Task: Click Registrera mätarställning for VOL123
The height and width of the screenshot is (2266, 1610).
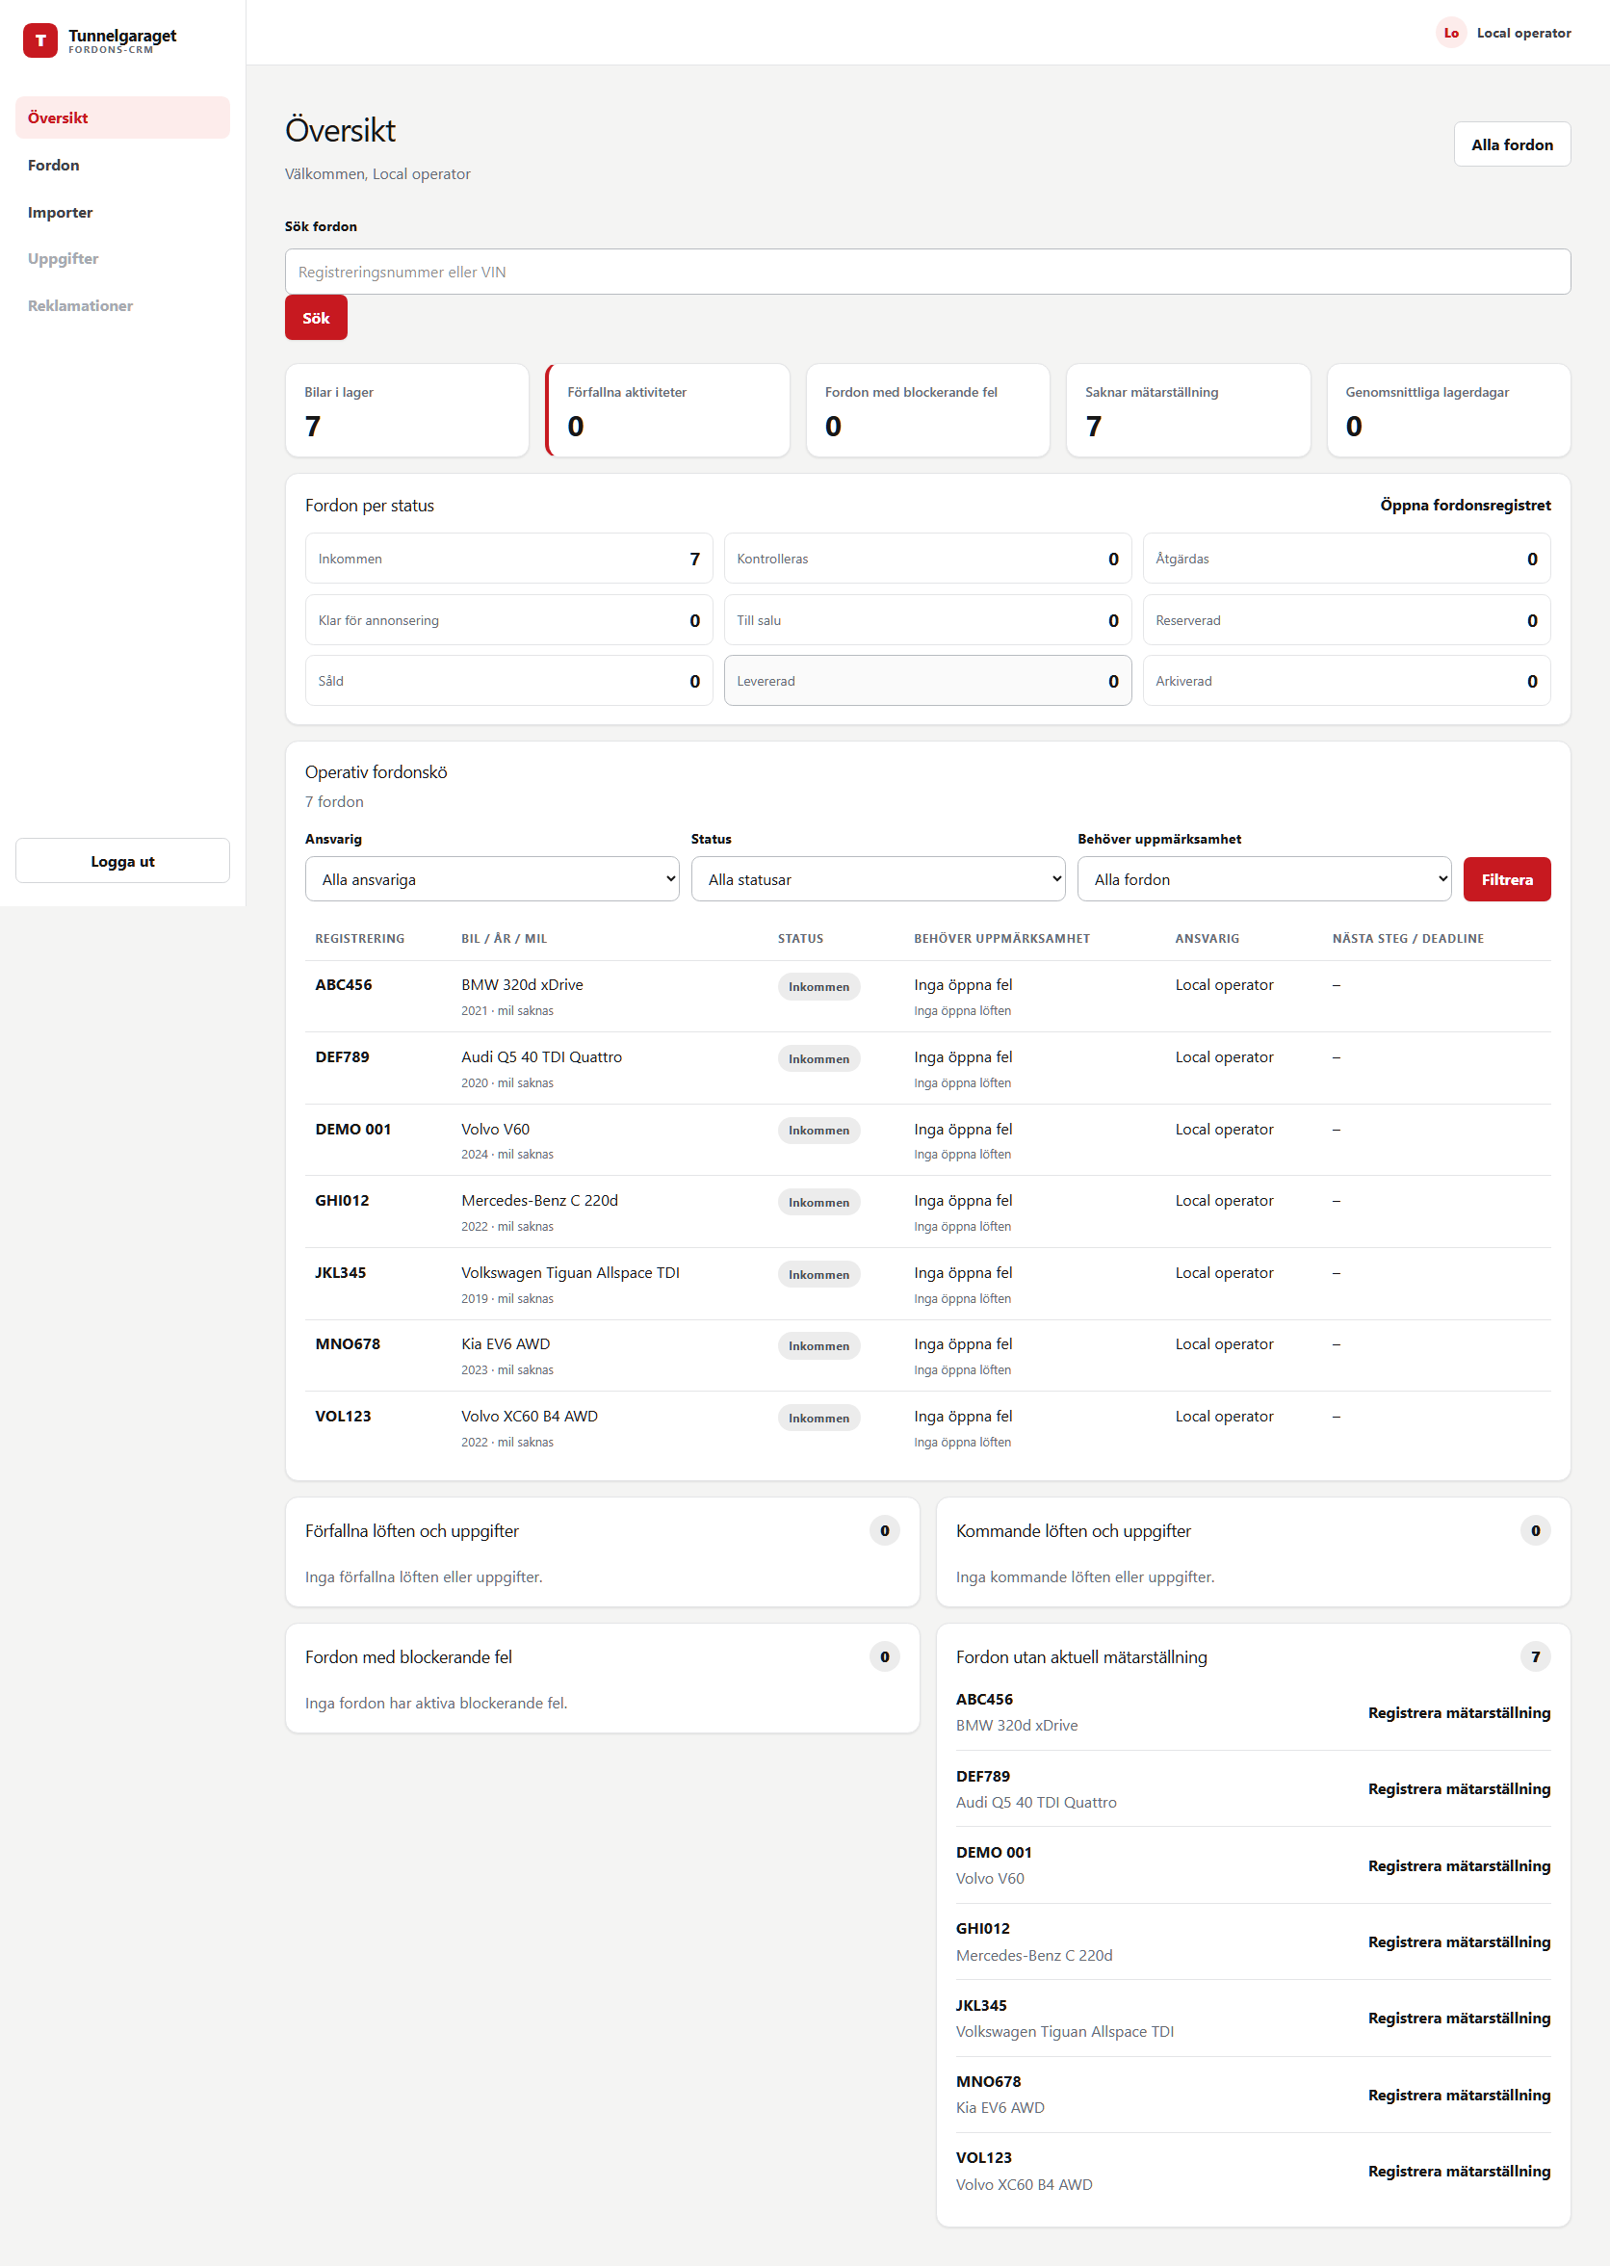Action: point(1458,2171)
